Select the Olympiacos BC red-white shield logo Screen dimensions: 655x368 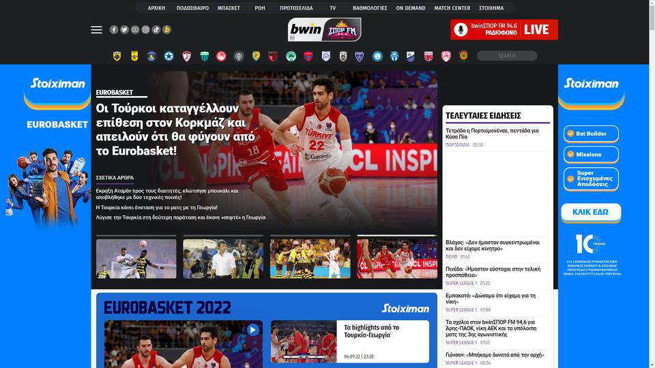tap(446, 56)
